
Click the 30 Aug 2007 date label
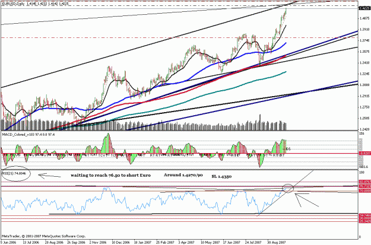277,243
